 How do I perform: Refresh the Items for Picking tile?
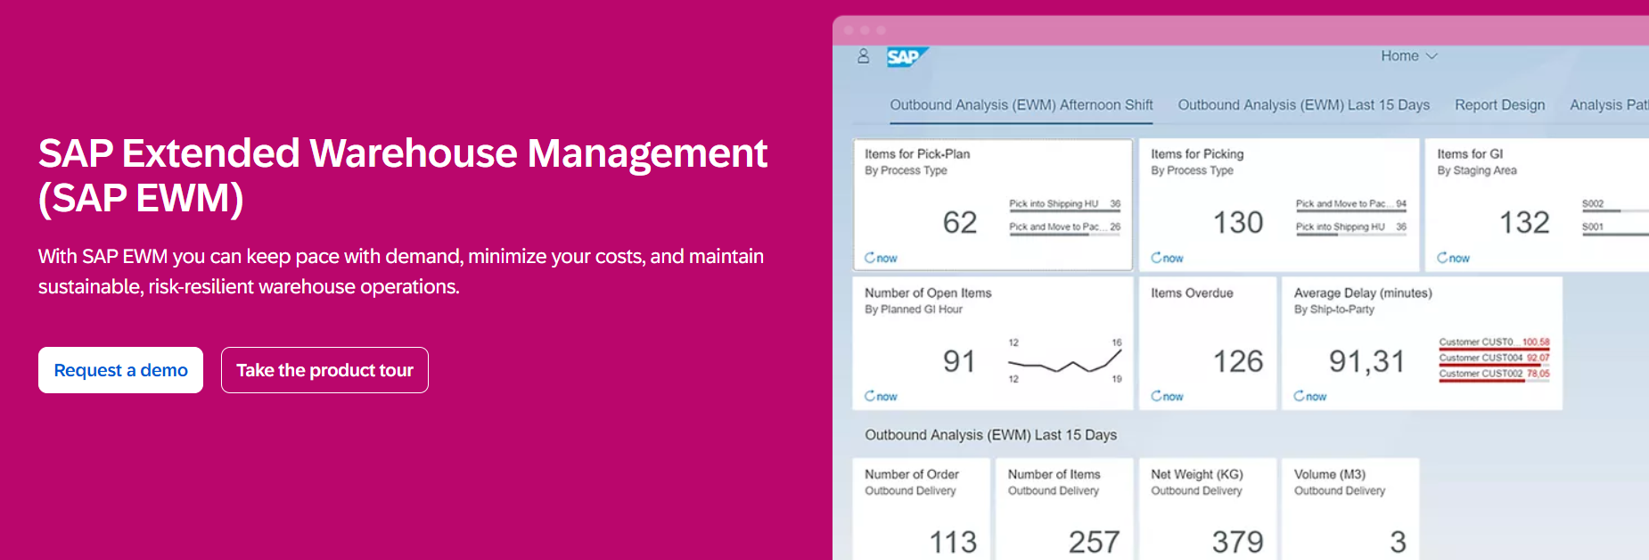pos(1167,258)
